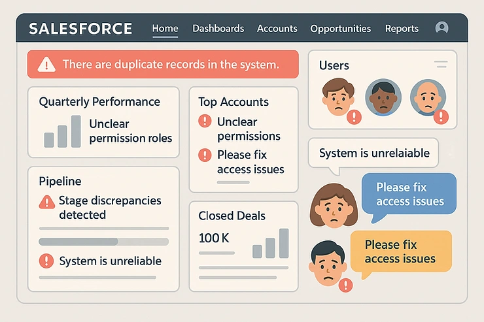Image resolution: width=484 pixels, height=322 pixels.
Task: Open the Users panel menu icon
Action: (x=441, y=65)
